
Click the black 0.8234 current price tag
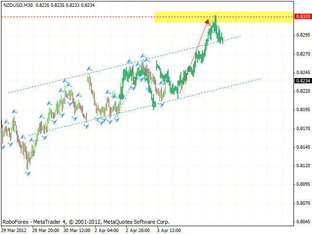point(302,81)
